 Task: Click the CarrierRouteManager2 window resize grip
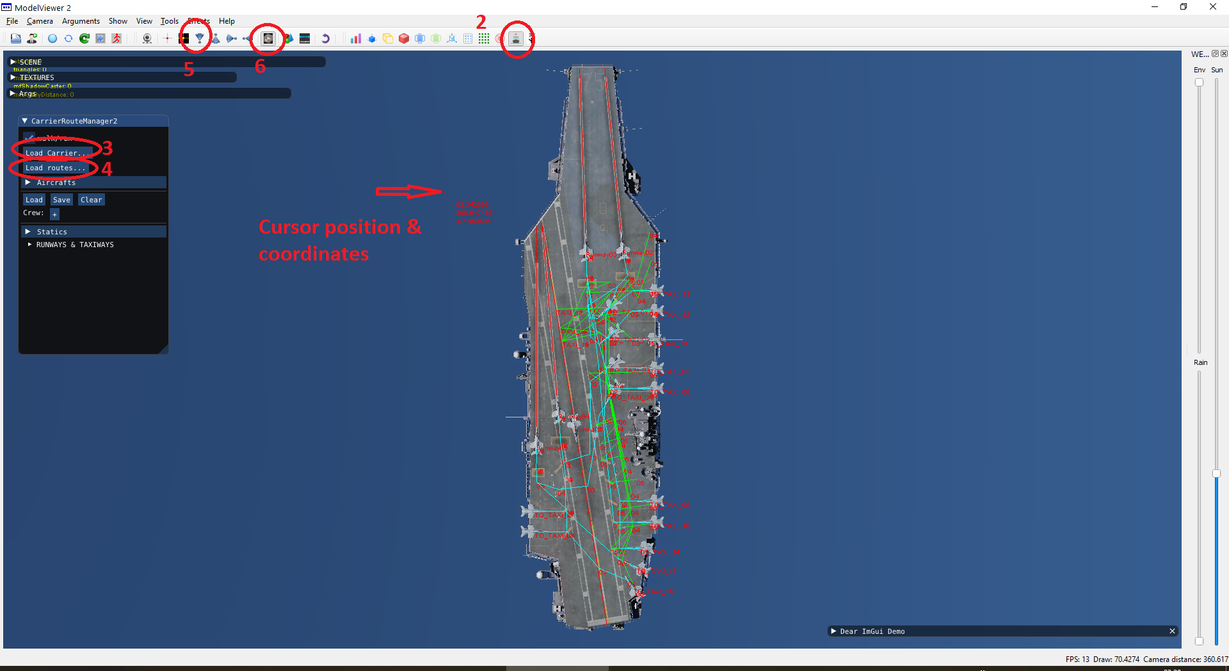(164, 349)
